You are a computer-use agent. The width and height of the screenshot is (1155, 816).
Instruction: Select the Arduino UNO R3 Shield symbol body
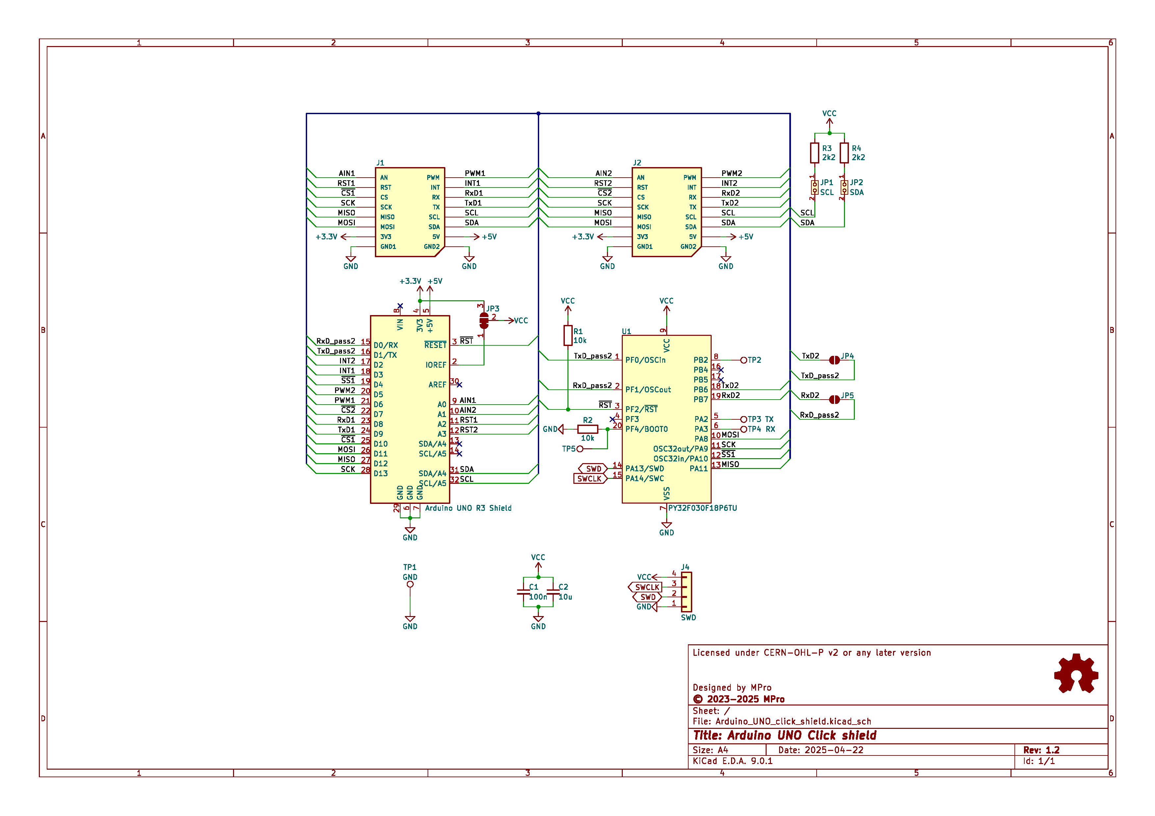click(410, 409)
